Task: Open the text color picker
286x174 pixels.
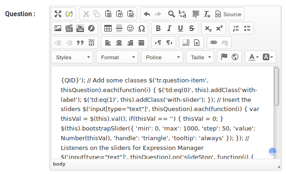Action: pos(254,57)
